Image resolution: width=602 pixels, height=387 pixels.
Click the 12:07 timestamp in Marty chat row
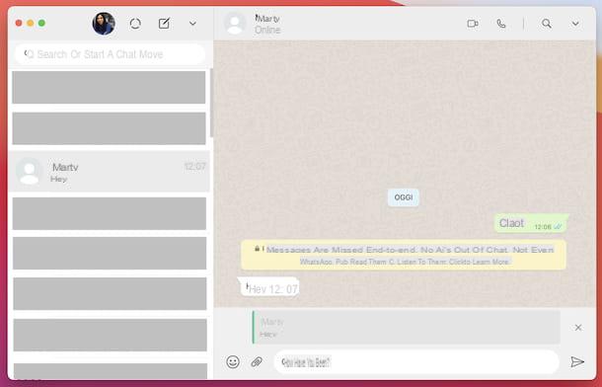click(195, 166)
